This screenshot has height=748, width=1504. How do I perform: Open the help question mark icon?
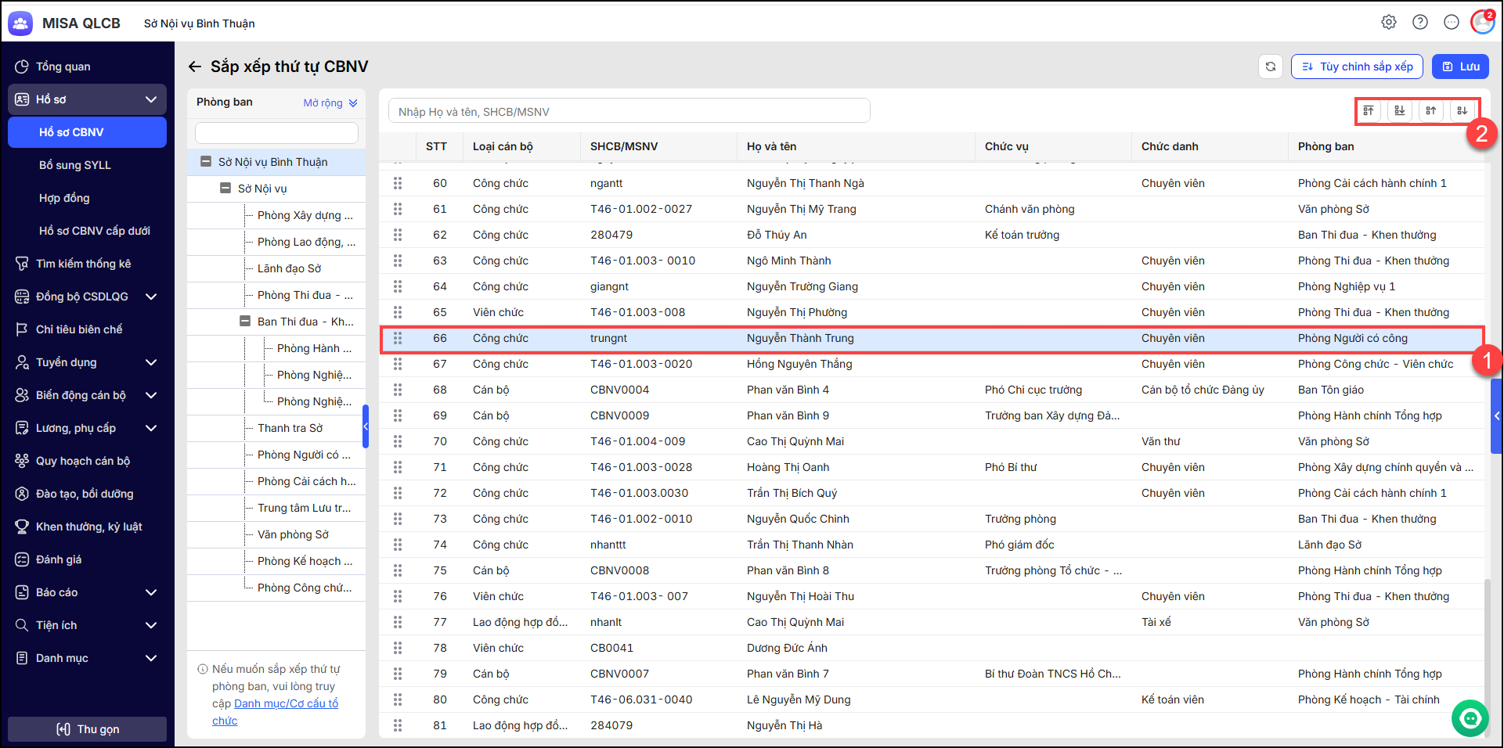(x=1420, y=22)
